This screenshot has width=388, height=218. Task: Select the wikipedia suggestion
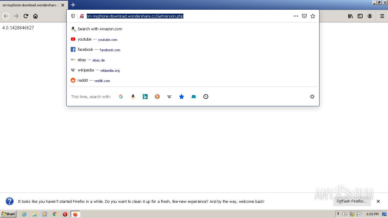(x=193, y=70)
